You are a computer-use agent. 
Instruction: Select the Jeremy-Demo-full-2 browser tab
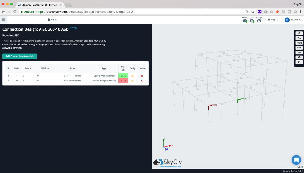point(40,5)
